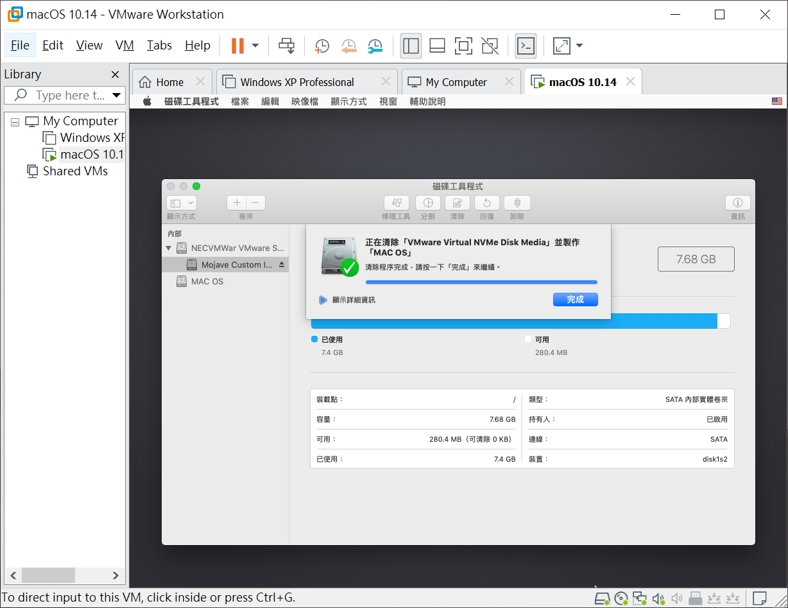Viewport: 788px width, 608px height.
Task: Open the VMware File menu
Action: click(20, 45)
